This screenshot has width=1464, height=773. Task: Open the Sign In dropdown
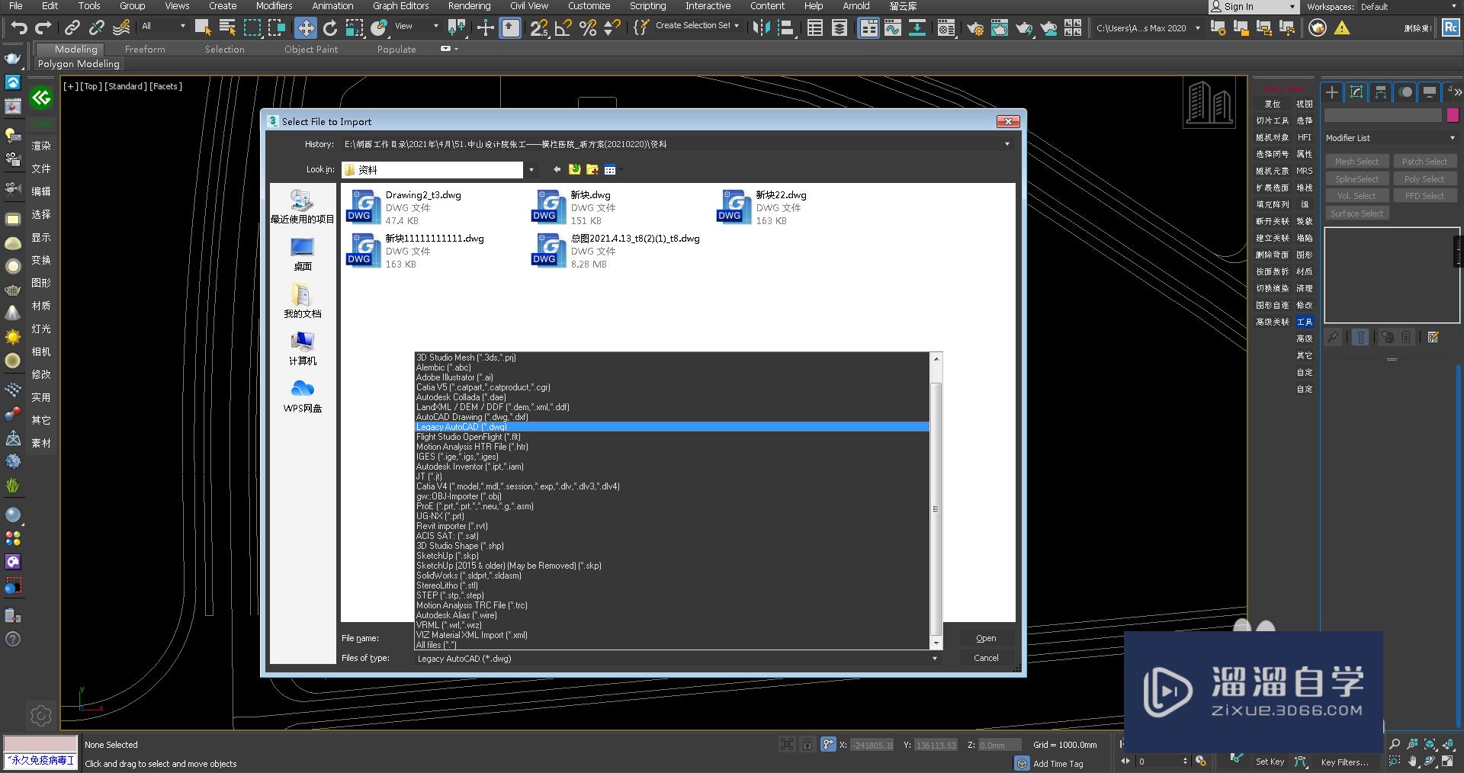pos(1253,7)
